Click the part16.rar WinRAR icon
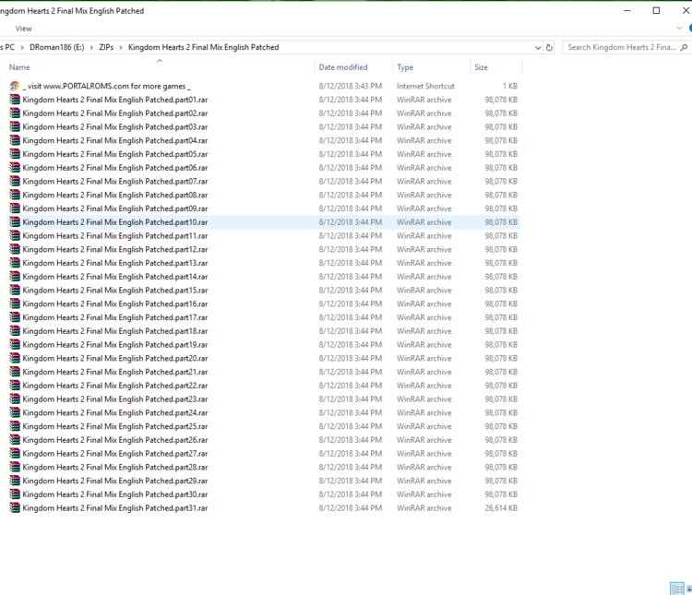The height and width of the screenshot is (595, 692). point(15,303)
